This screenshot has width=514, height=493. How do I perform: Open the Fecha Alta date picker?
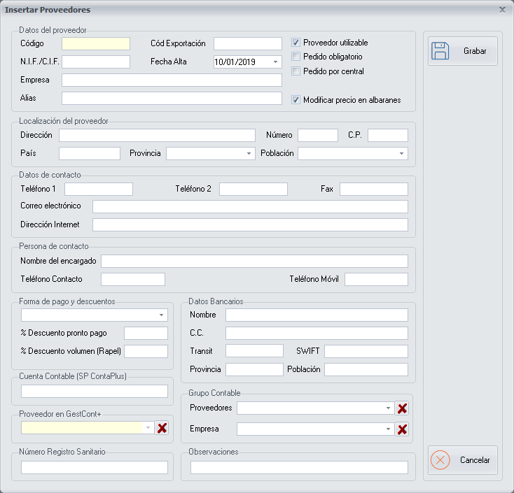click(275, 62)
